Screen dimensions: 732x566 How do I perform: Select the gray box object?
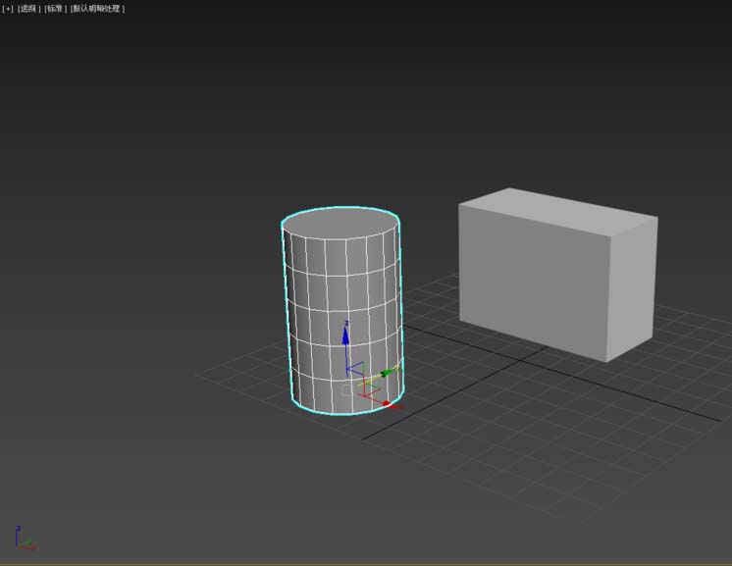point(557,276)
